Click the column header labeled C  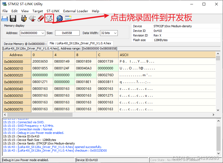click(107, 55)
